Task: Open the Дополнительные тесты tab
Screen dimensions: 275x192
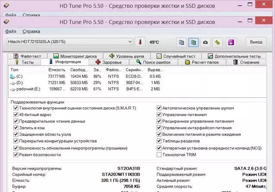Action: click(x=234, y=56)
